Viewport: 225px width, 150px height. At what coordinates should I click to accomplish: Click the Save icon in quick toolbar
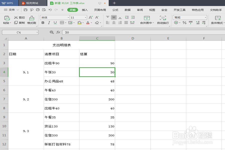click(25, 10)
